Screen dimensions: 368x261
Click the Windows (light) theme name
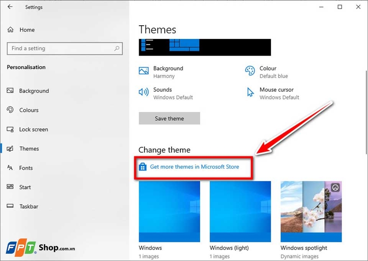(x=229, y=248)
